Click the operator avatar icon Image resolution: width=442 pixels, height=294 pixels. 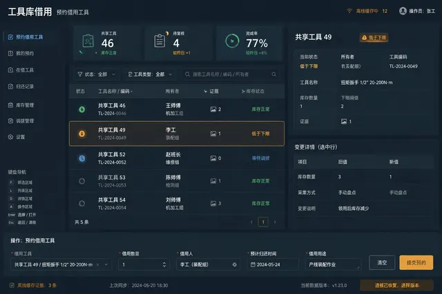403,11
